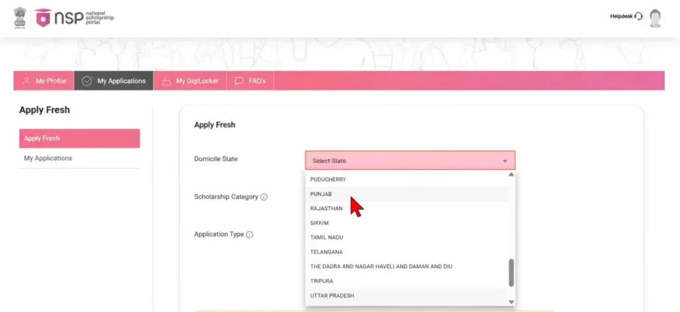This screenshot has height=312, width=680.
Task: Open the My DigiLocker tab
Action: click(190, 81)
